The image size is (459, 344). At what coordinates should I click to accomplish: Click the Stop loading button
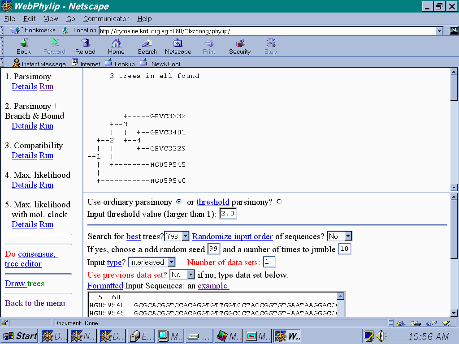pos(270,47)
